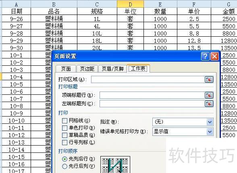Image resolution: width=237 pixels, height=173 pixels.
Task: Select the 单价 header cell
Action: [x=194, y=11]
